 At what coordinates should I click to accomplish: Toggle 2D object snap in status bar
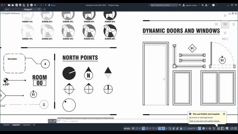[163, 128]
